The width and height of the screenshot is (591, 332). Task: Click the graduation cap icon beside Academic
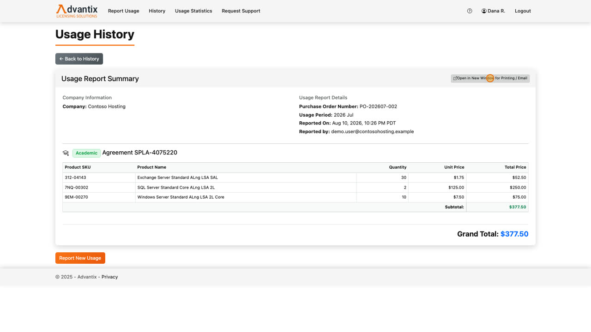point(66,153)
